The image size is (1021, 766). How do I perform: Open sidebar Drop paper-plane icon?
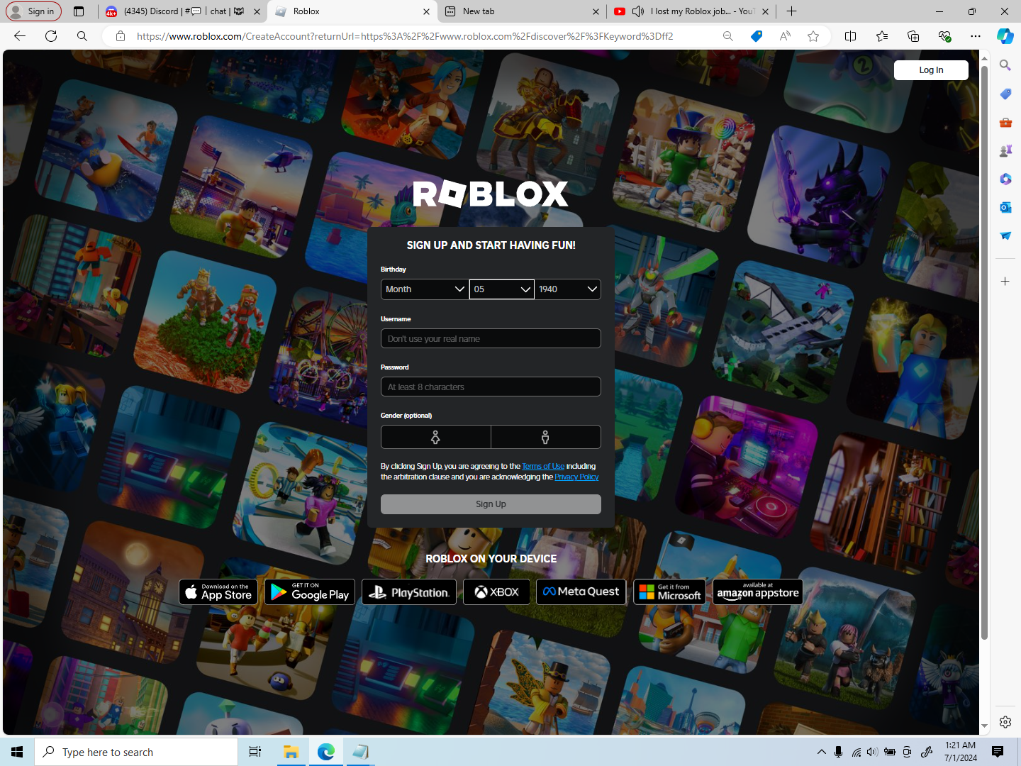[x=1005, y=235]
